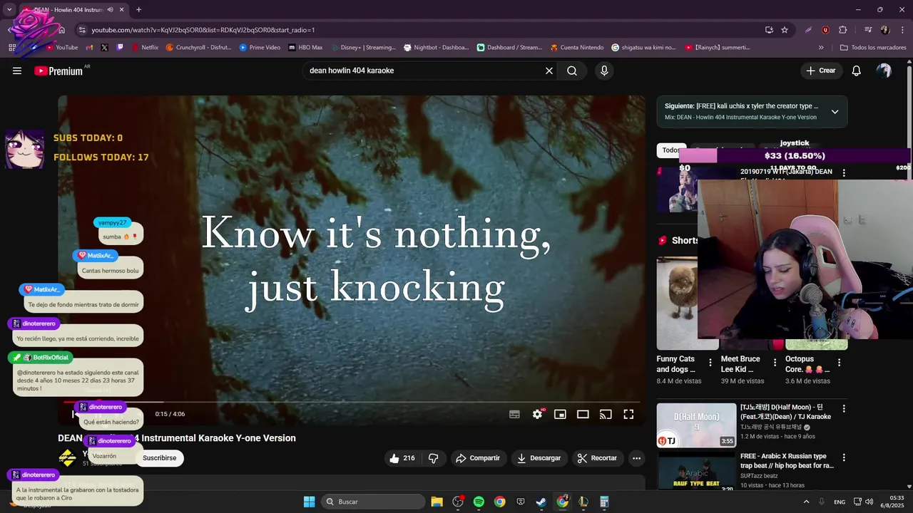Open File Explorer from the taskbar
This screenshot has height=513, width=913.
click(437, 502)
